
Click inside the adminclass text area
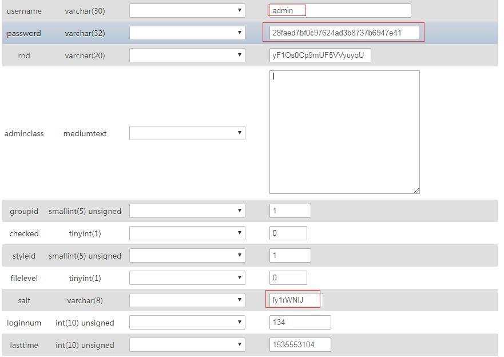[x=344, y=132]
